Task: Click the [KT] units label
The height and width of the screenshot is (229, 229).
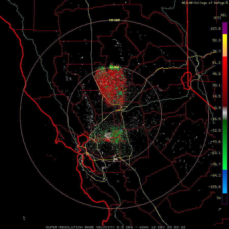Action: coord(217,18)
